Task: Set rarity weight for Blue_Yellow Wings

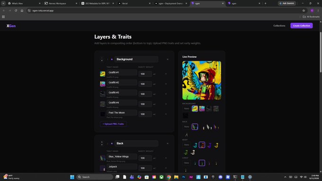Action: point(145,158)
